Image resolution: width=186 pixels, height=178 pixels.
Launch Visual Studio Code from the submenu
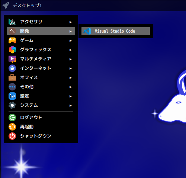[x=116, y=31]
